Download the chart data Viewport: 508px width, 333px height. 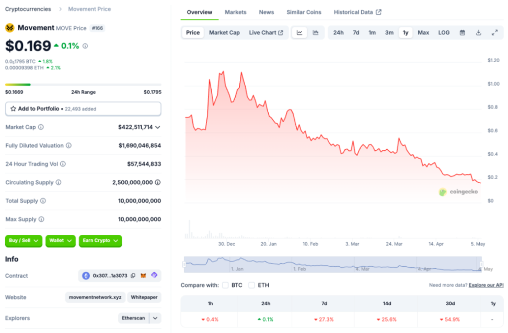478,32
